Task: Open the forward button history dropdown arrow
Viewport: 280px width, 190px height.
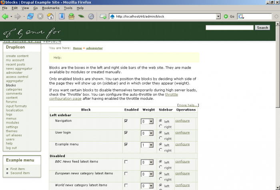Action: (x=24, y=16)
